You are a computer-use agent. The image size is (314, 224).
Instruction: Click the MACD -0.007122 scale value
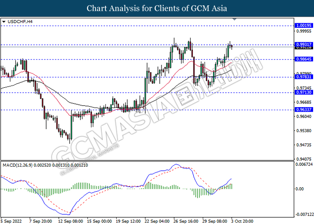304,215
